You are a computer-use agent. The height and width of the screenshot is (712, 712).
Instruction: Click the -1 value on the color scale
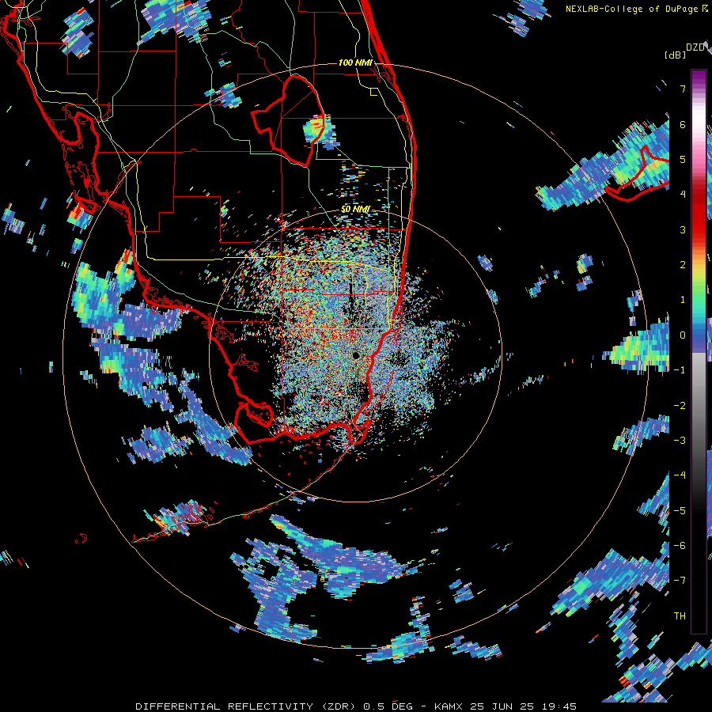point(680,370)
